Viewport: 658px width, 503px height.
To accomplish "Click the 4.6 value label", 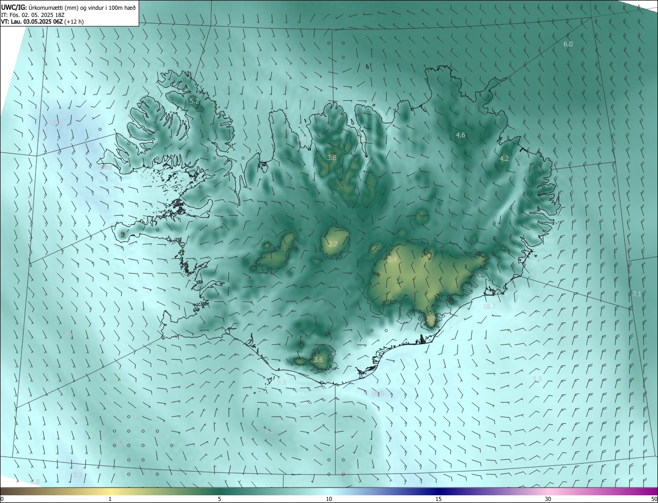I will point(461,135).
